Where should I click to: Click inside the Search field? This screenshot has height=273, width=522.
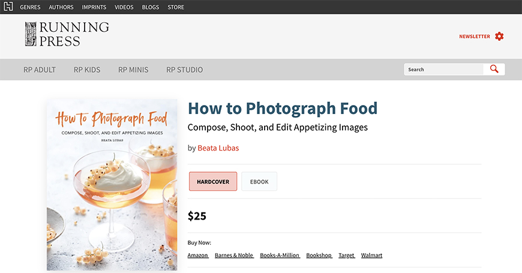(x=444, y=69)
